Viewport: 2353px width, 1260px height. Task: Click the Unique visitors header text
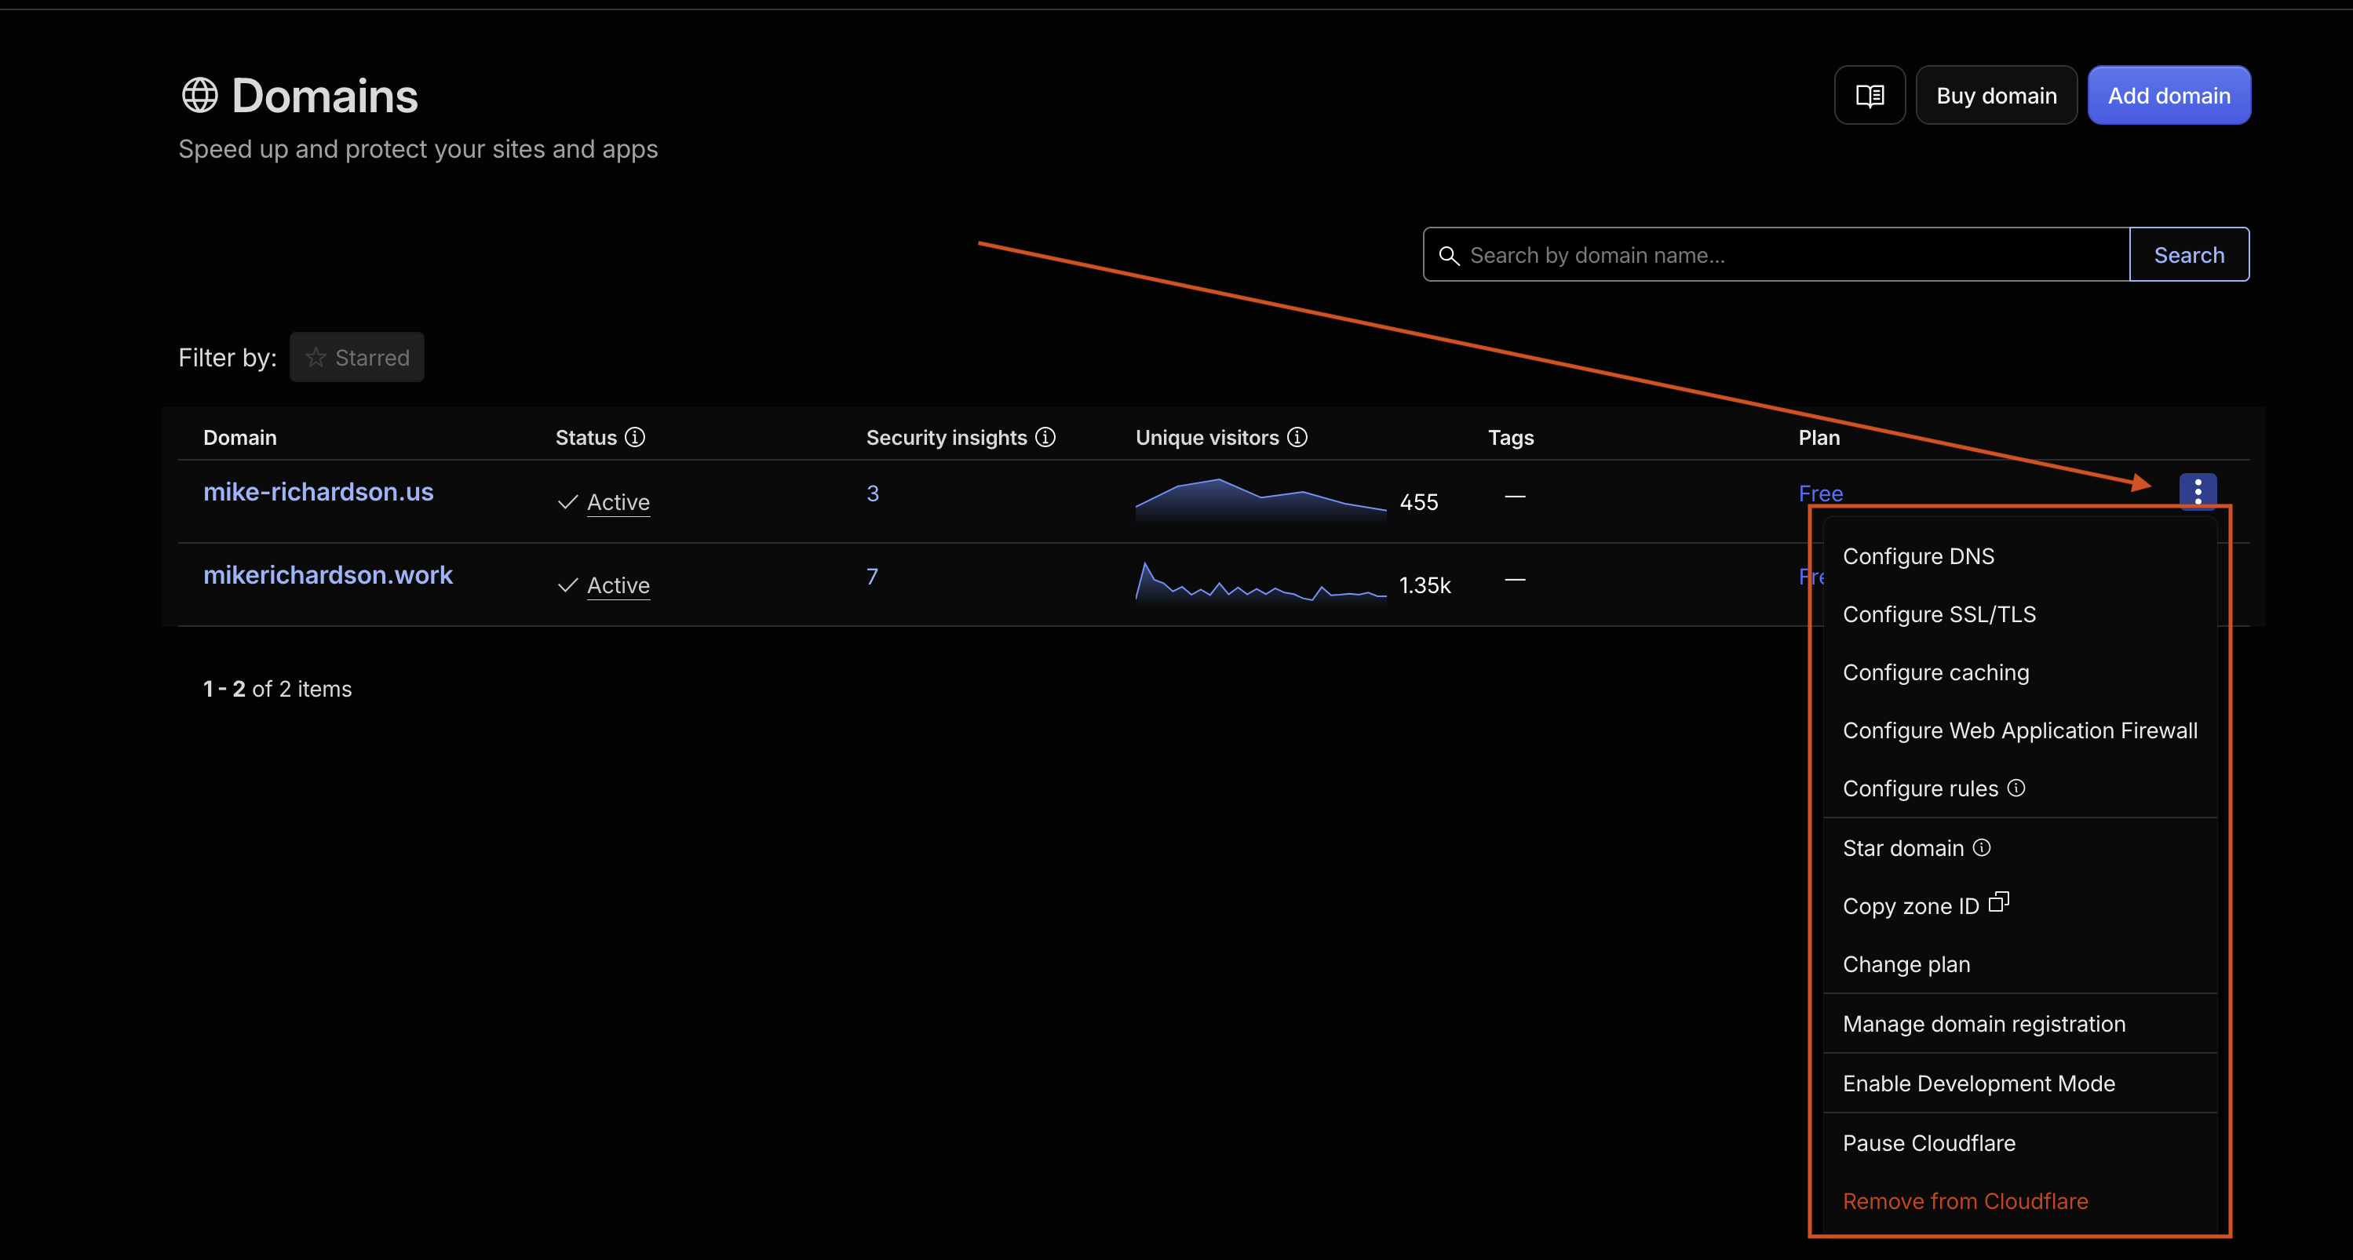pyautogui.click(x=1206, y=437)
